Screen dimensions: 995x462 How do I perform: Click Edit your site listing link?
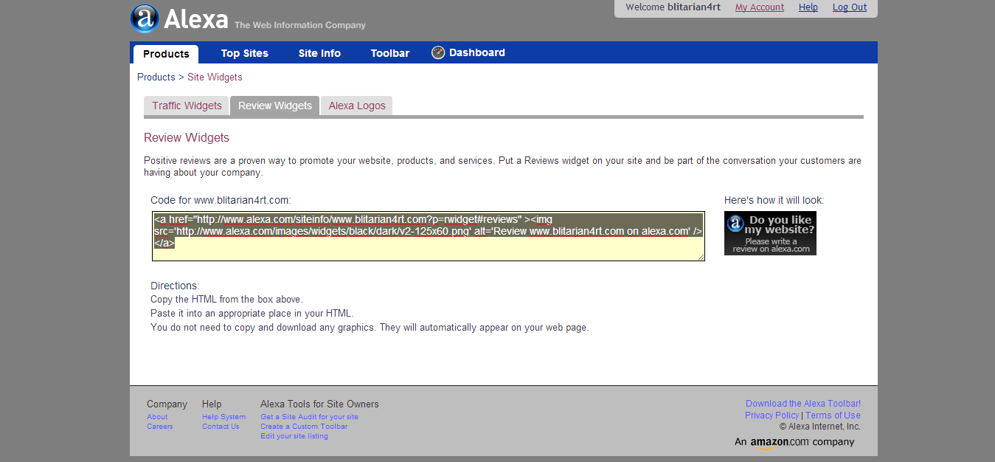pyautogui.click(x=294, y=436)
